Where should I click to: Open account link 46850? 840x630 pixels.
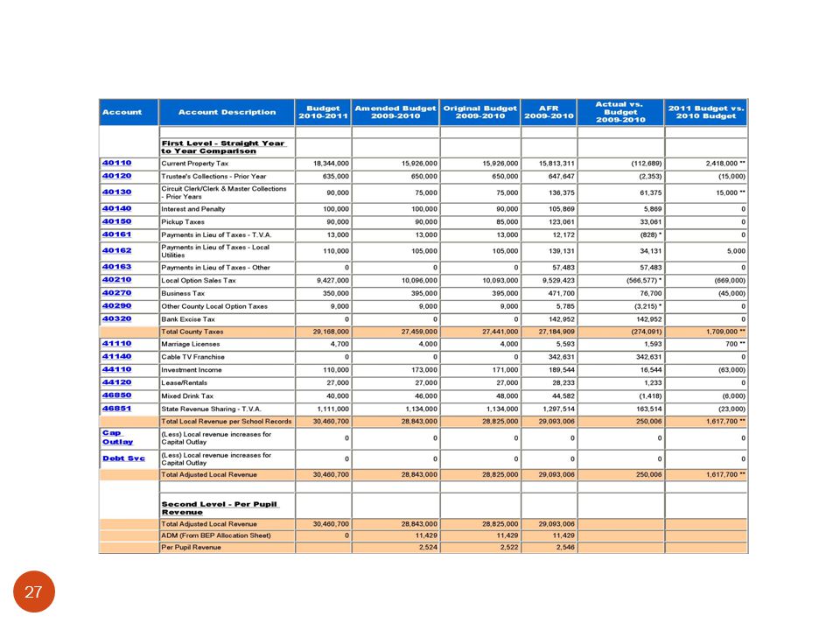[x=116, y=395]
